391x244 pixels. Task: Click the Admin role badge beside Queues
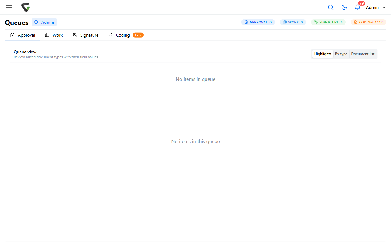(44, 22)
